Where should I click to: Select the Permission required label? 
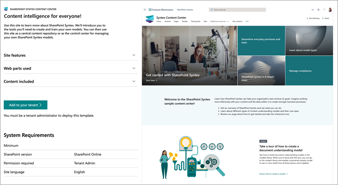click(19, 163)
